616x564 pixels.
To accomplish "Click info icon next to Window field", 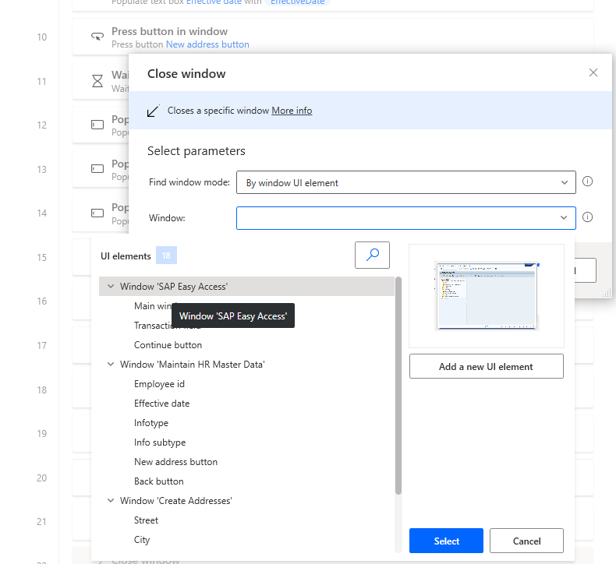I will click(587, 217).
